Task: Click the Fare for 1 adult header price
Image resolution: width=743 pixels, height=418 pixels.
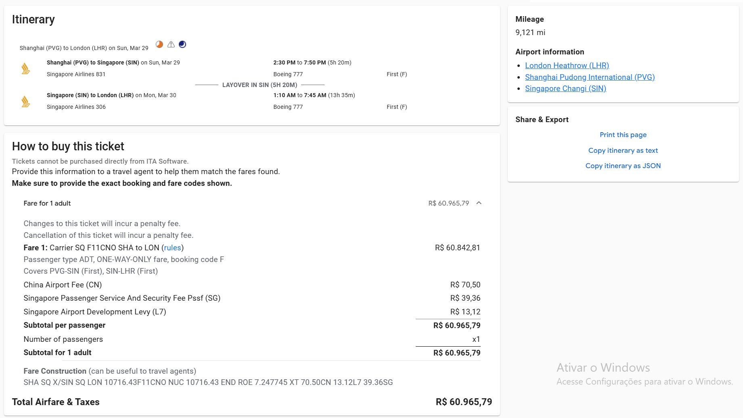Action: [449, 203]
